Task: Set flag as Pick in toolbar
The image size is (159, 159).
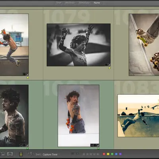Action: [73, 154]
